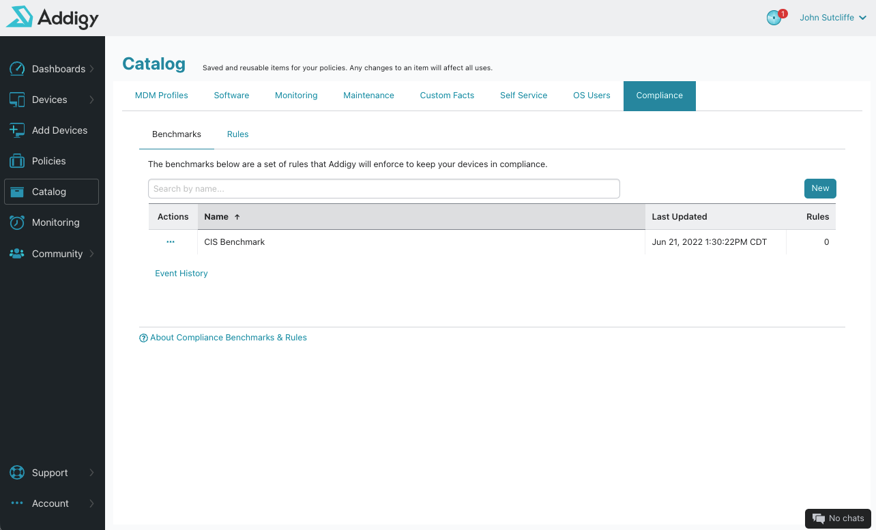Screen dimensions: 876x530
Task: Expand the Devices submenu chevron
Action: pyautogui.click(x=92, y=100)
